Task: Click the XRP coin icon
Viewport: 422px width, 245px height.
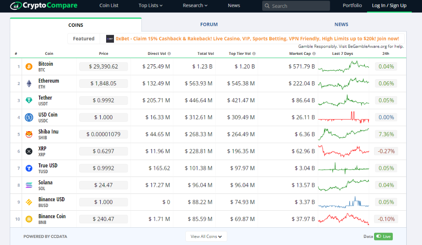Action: click(29, 151)
